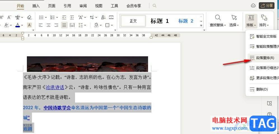
Task: Click the Chinese layout character scaling icon
Action: pos(81,17)
